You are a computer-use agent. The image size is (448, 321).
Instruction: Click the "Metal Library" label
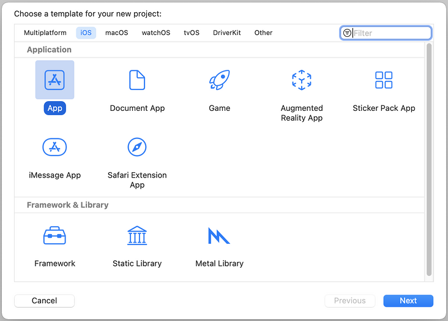(x=220, y=263)
